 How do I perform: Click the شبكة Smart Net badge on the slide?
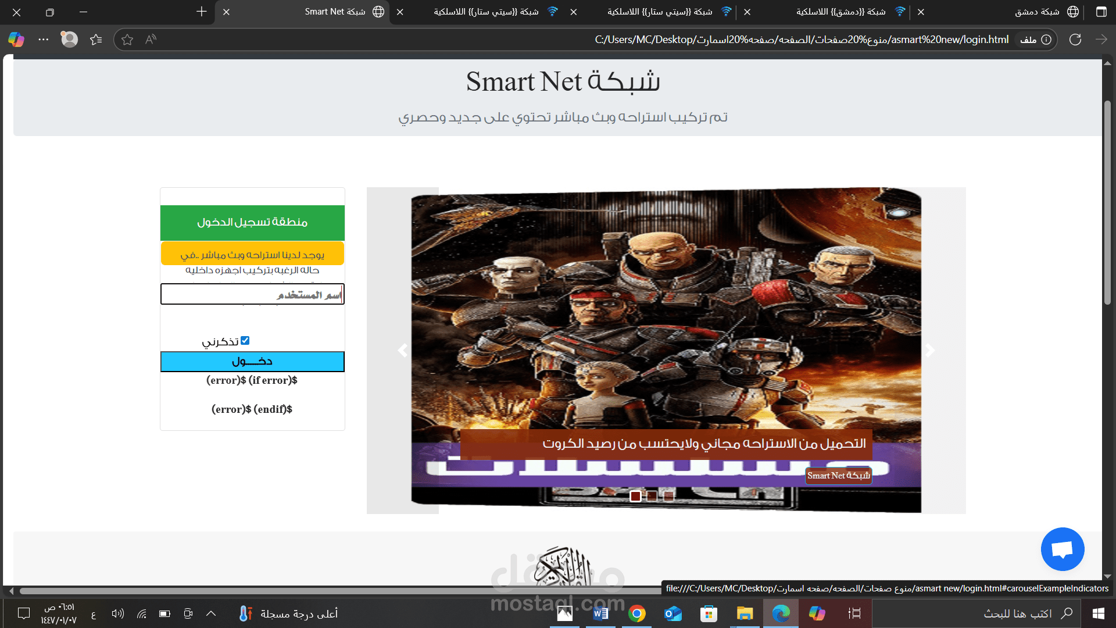click(838, 475)
